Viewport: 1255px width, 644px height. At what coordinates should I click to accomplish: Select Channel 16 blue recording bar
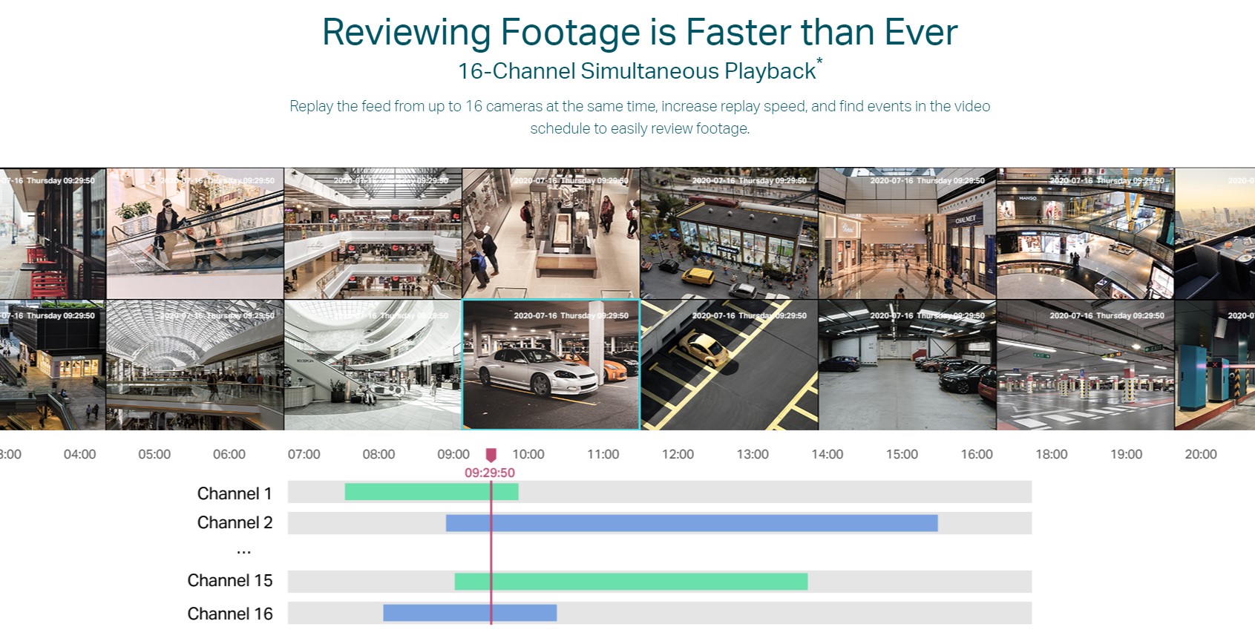[470, 613]
